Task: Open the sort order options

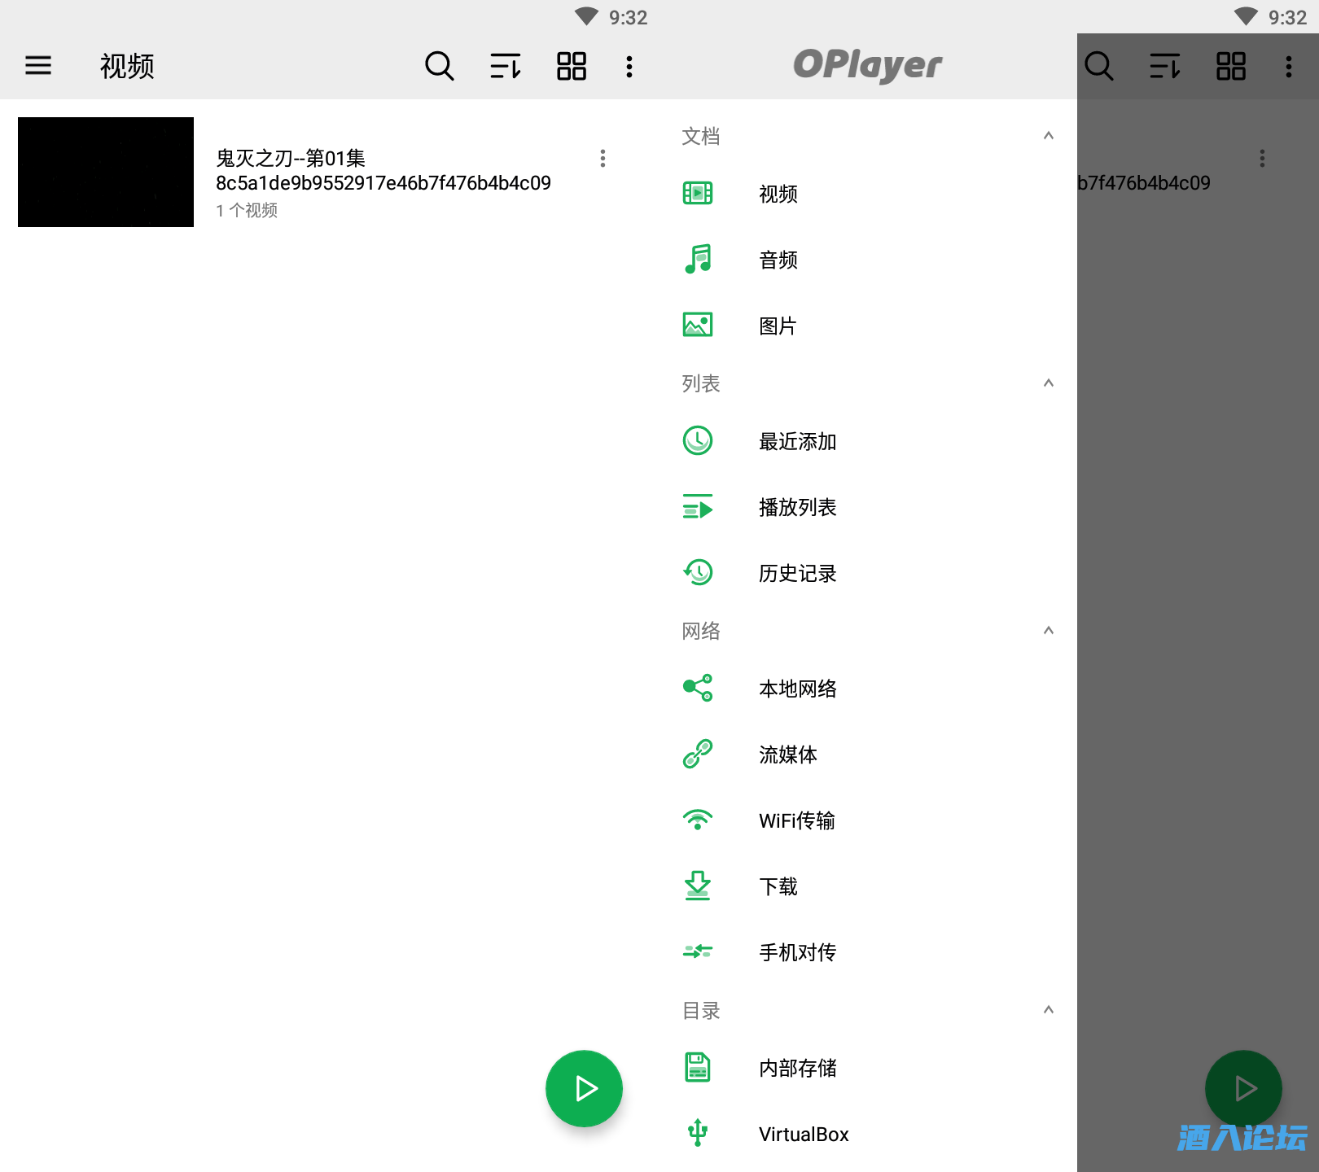Action: point(505,66)
